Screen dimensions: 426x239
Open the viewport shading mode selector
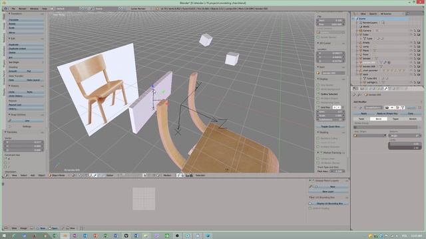[x=73, y=175]
